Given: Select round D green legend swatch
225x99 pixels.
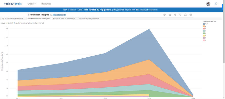Looking at the screenshot, I should point(204,33).
